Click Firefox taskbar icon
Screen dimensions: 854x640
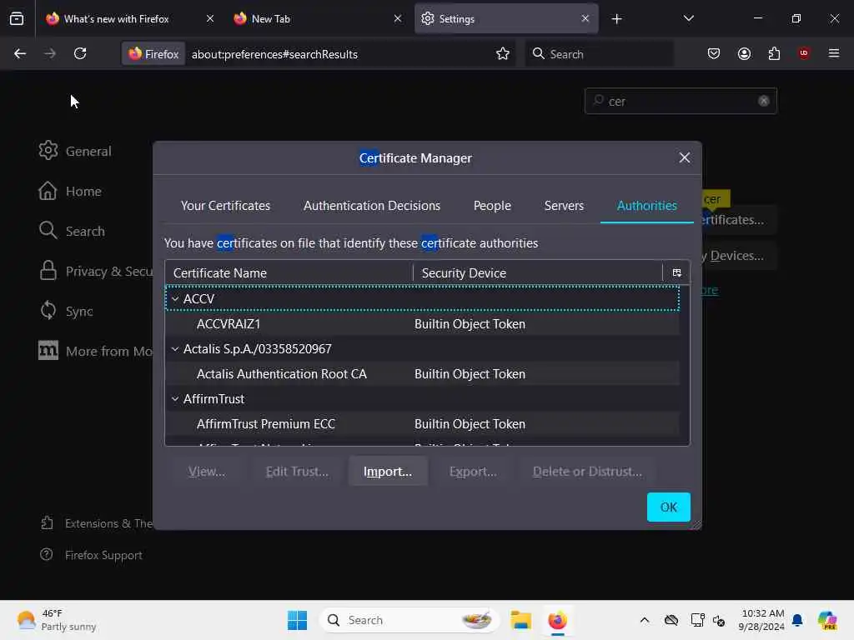coord(557,620)
